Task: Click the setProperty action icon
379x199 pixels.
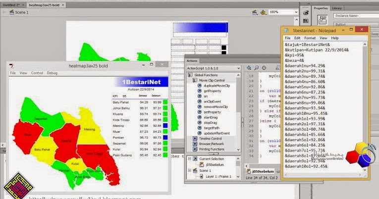Action: [200, 112]
